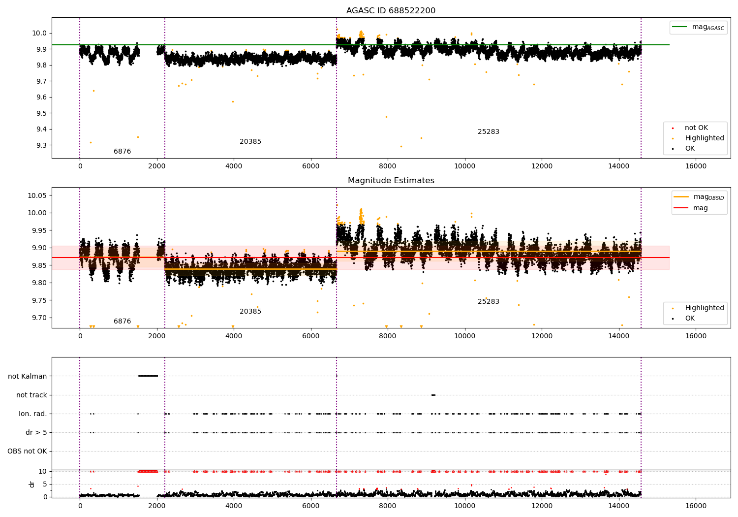This screenshot has width=738, height=517.
Task: Select the mag AGASC legend entry label
Action: [708, 27]
